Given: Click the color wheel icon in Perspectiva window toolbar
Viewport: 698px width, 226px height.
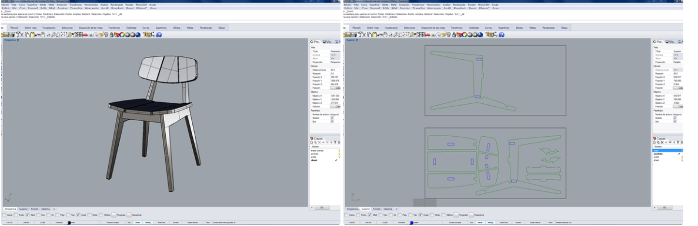Looking at the screenshot, I should (122, 35).
